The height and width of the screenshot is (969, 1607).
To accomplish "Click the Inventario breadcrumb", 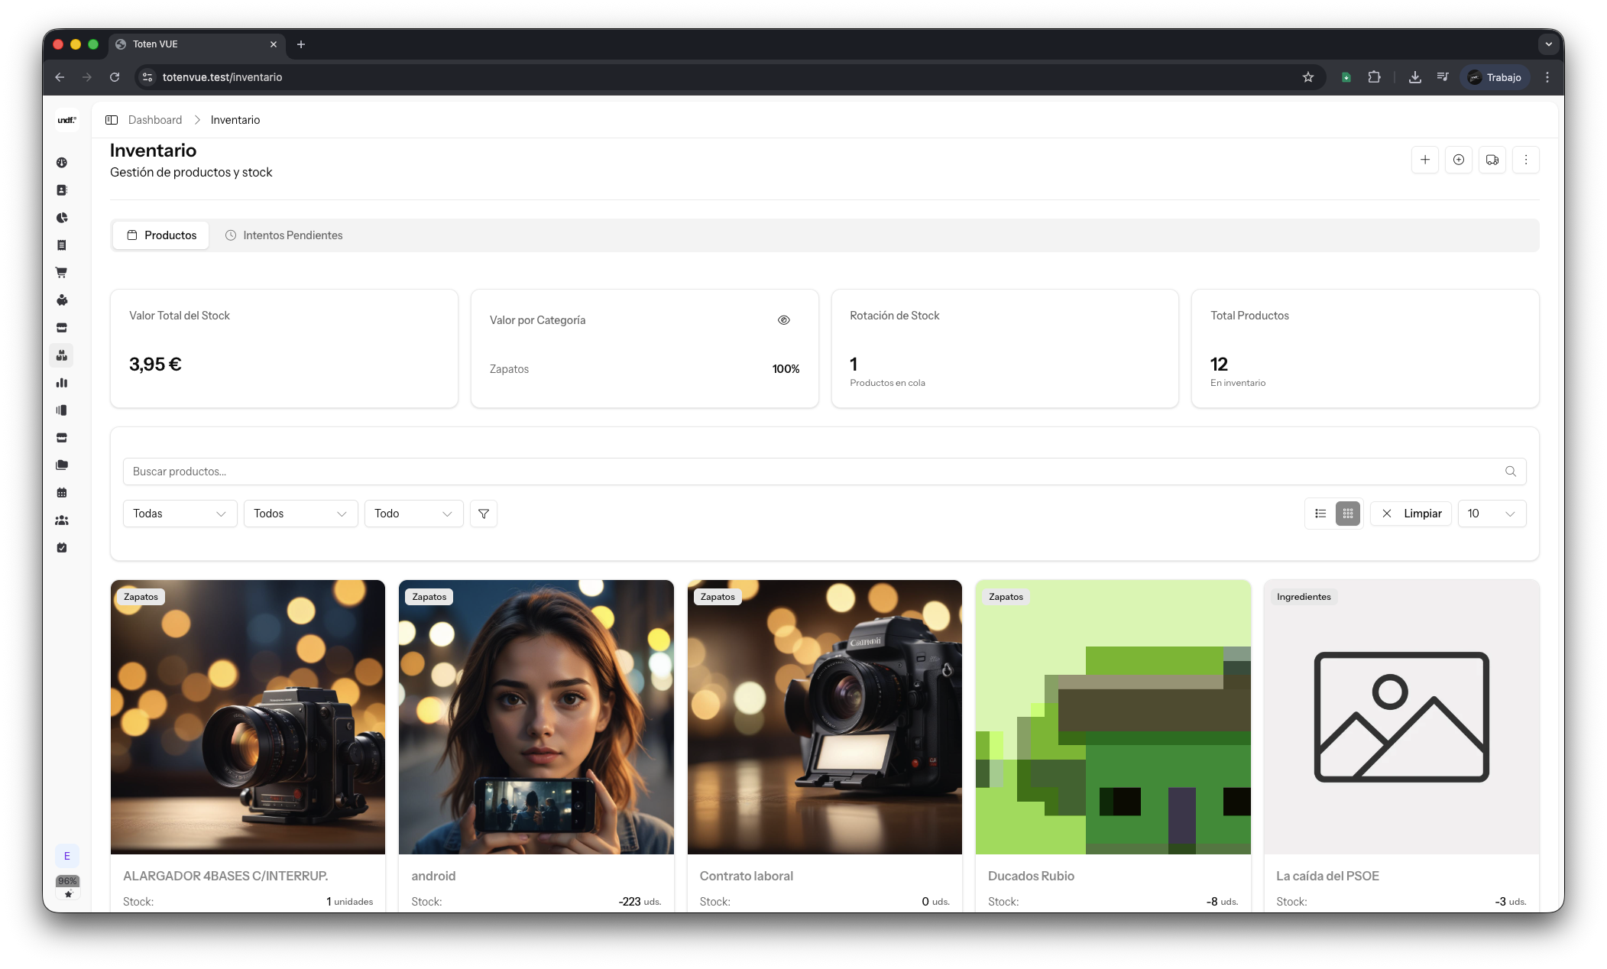I will (x=235, y=120).
